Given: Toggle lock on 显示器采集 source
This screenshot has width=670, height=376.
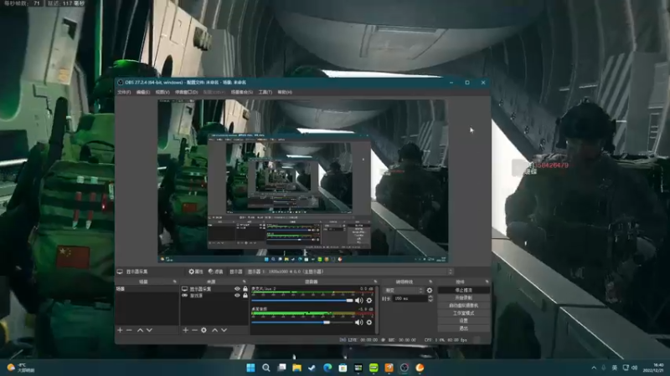Looking at the screenshot, I should (245, 288).
